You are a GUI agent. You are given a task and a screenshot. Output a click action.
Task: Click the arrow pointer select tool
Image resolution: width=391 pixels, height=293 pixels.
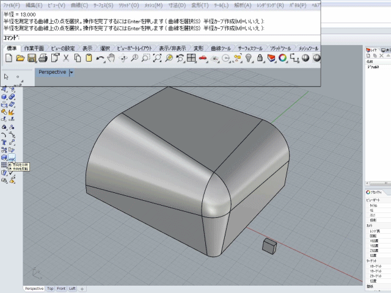coord(6,76)
